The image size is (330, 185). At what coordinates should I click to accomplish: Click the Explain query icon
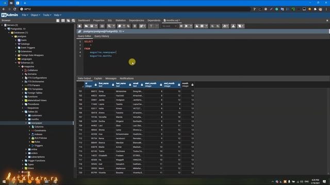pyautogui.click(x=196, y=26)
